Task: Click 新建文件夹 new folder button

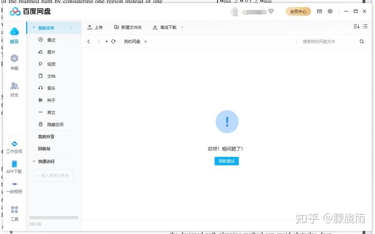Action: 128,27
